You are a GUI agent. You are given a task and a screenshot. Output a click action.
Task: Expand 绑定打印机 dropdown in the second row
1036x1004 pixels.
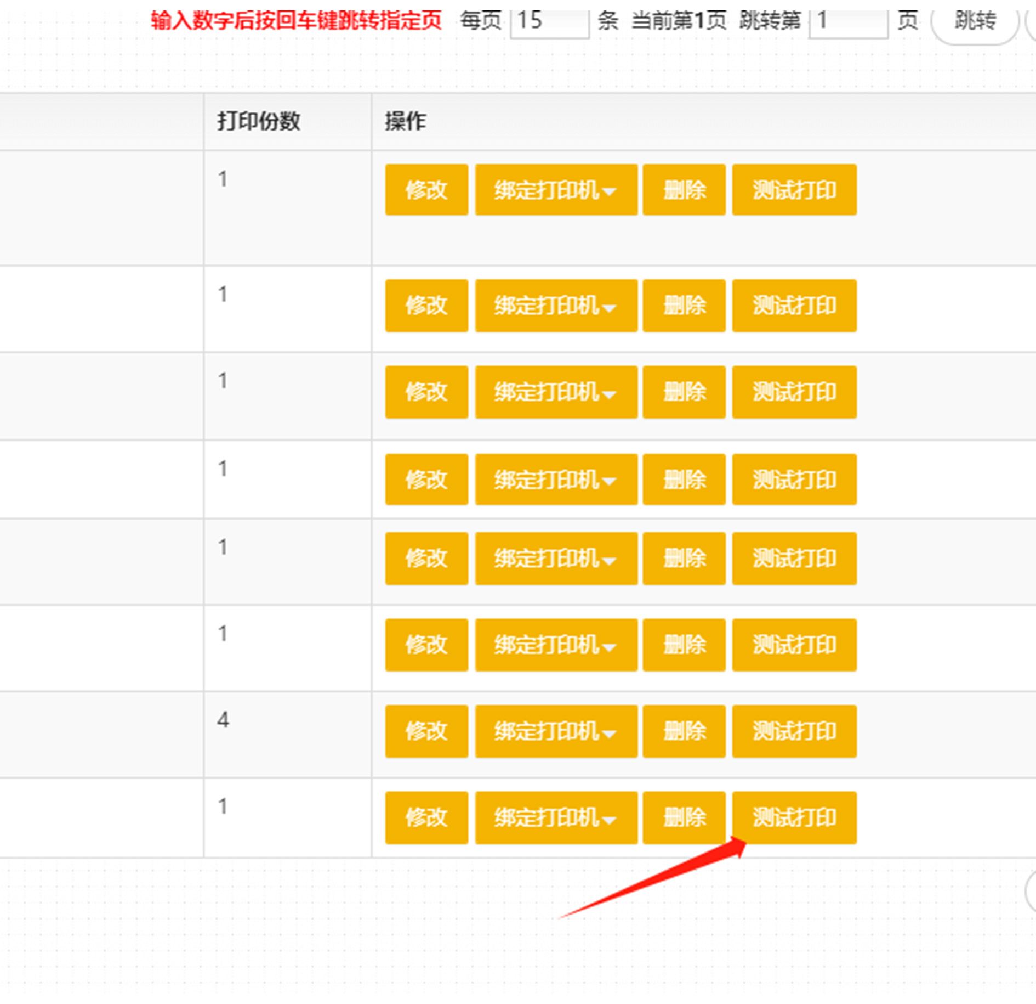click(556, 306)
